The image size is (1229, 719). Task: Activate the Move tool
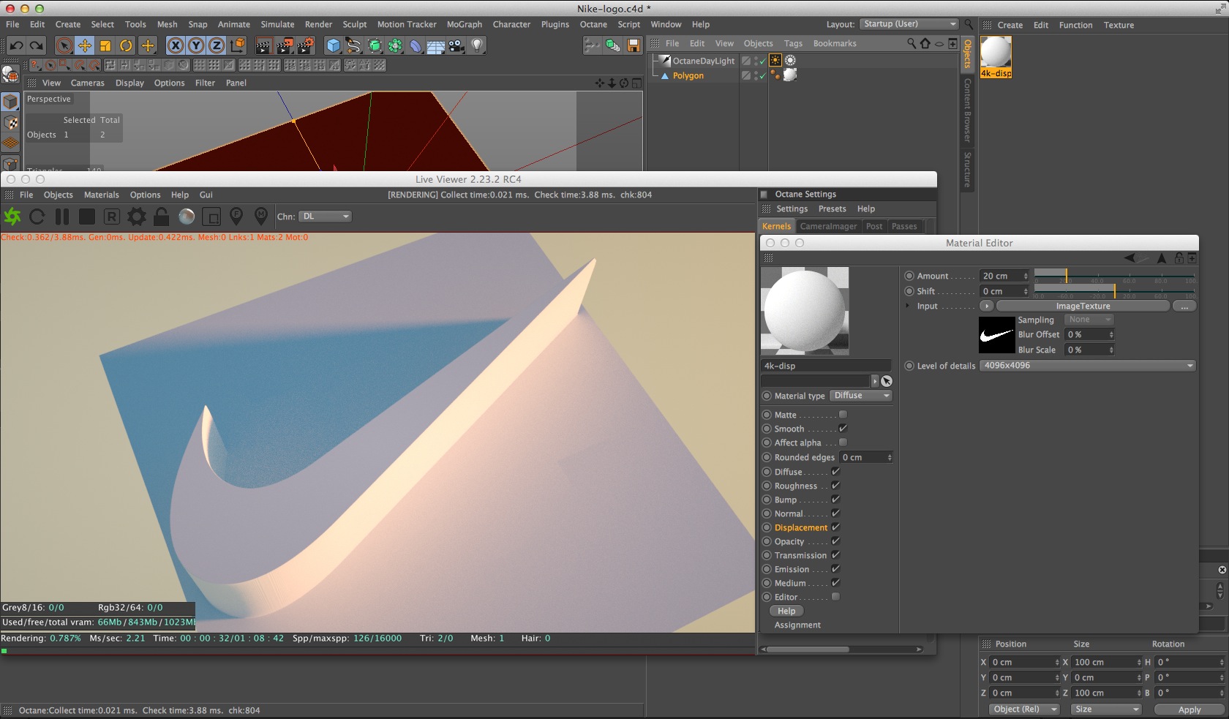85,45
